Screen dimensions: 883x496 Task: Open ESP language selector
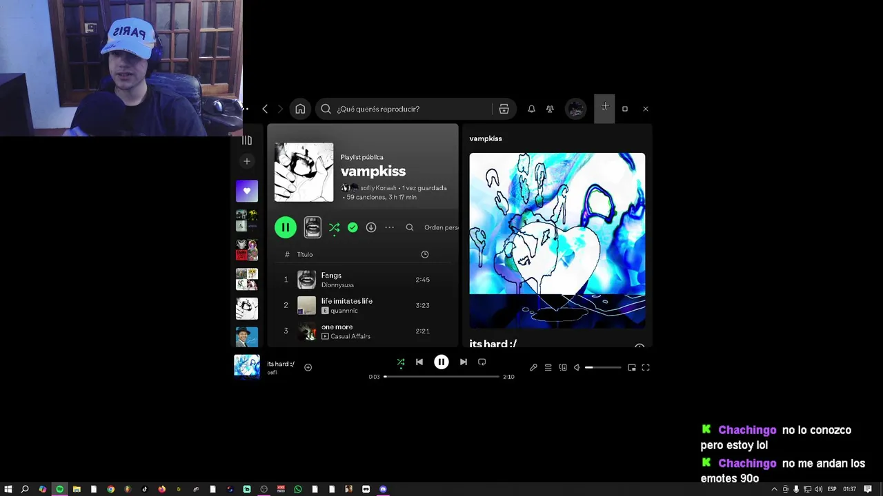(x=832, y=489)
